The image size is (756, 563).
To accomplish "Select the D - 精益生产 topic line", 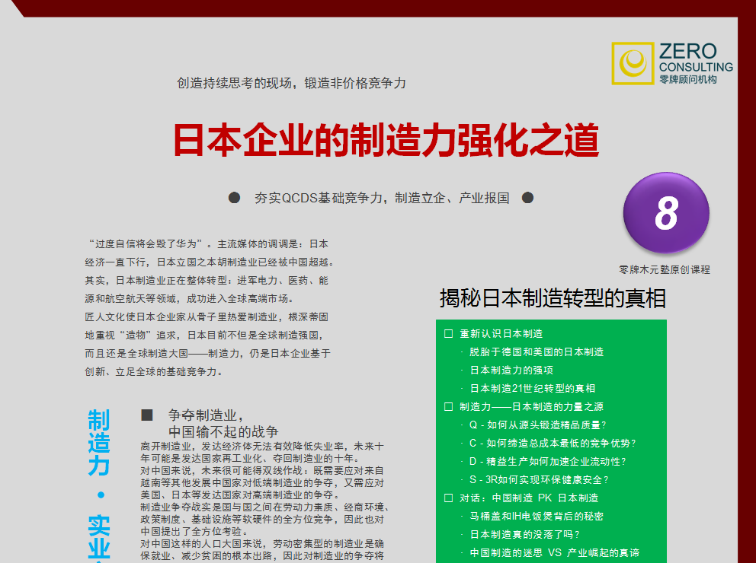I will click(x=547, y=462).
